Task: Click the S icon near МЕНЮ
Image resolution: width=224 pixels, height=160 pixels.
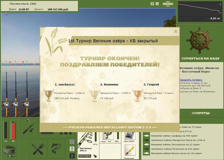Action: 157,4
